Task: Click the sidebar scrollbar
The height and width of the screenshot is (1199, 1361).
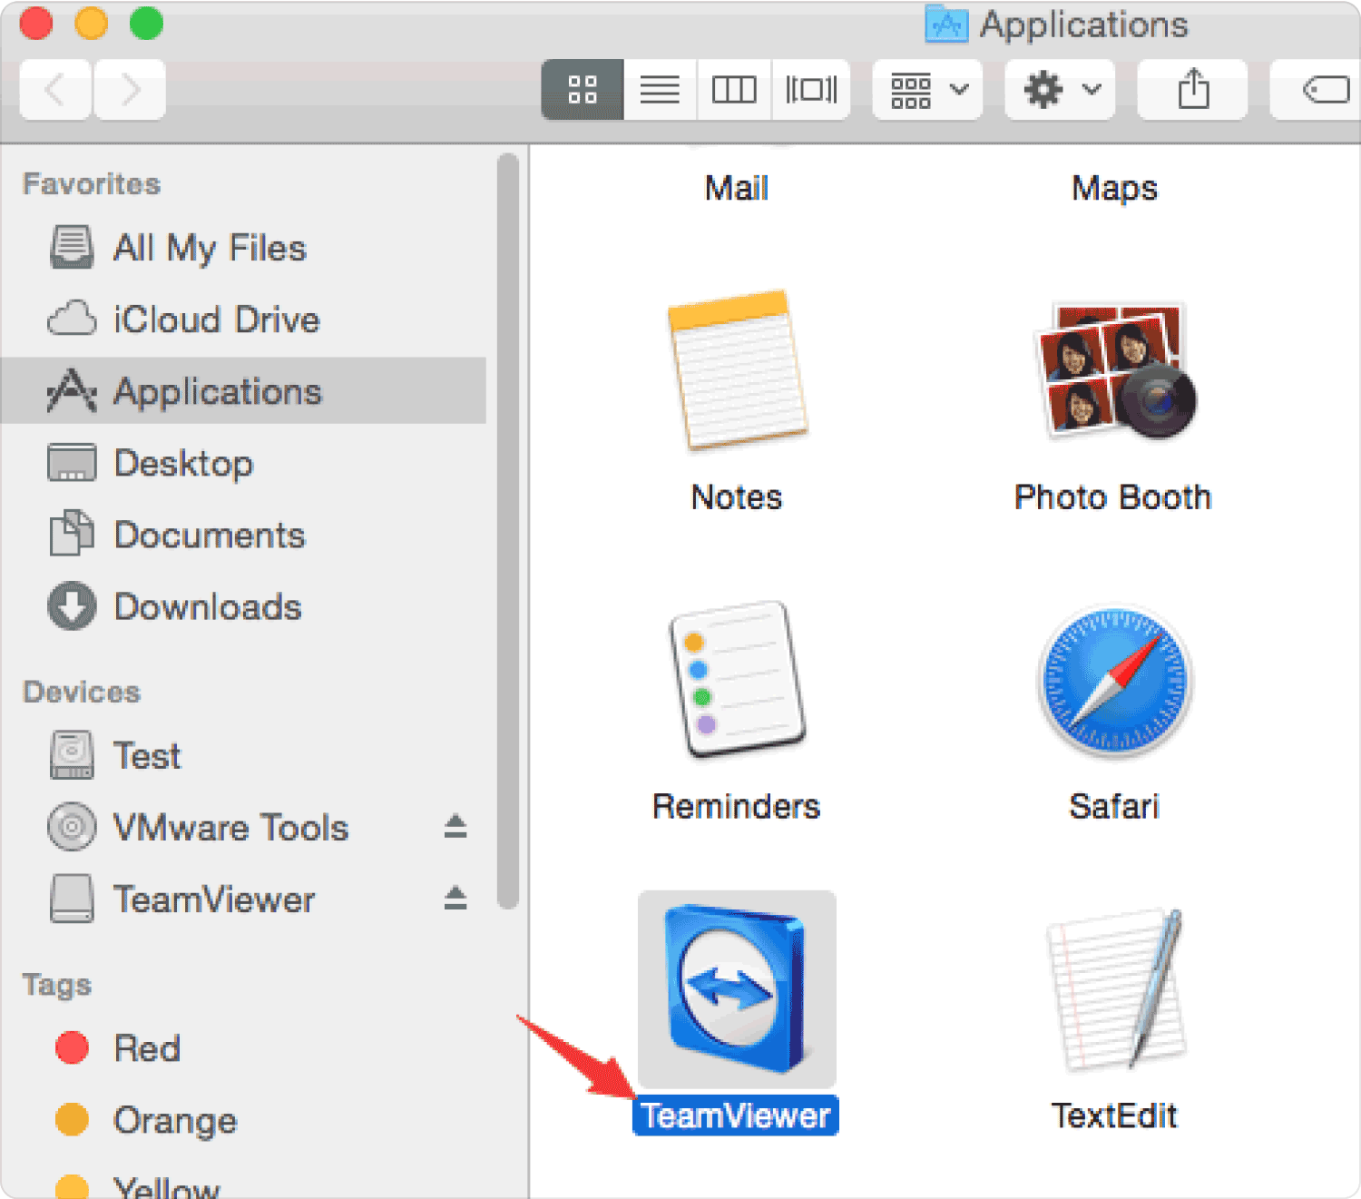Action: pyautogui.click(x=508, y=531)
